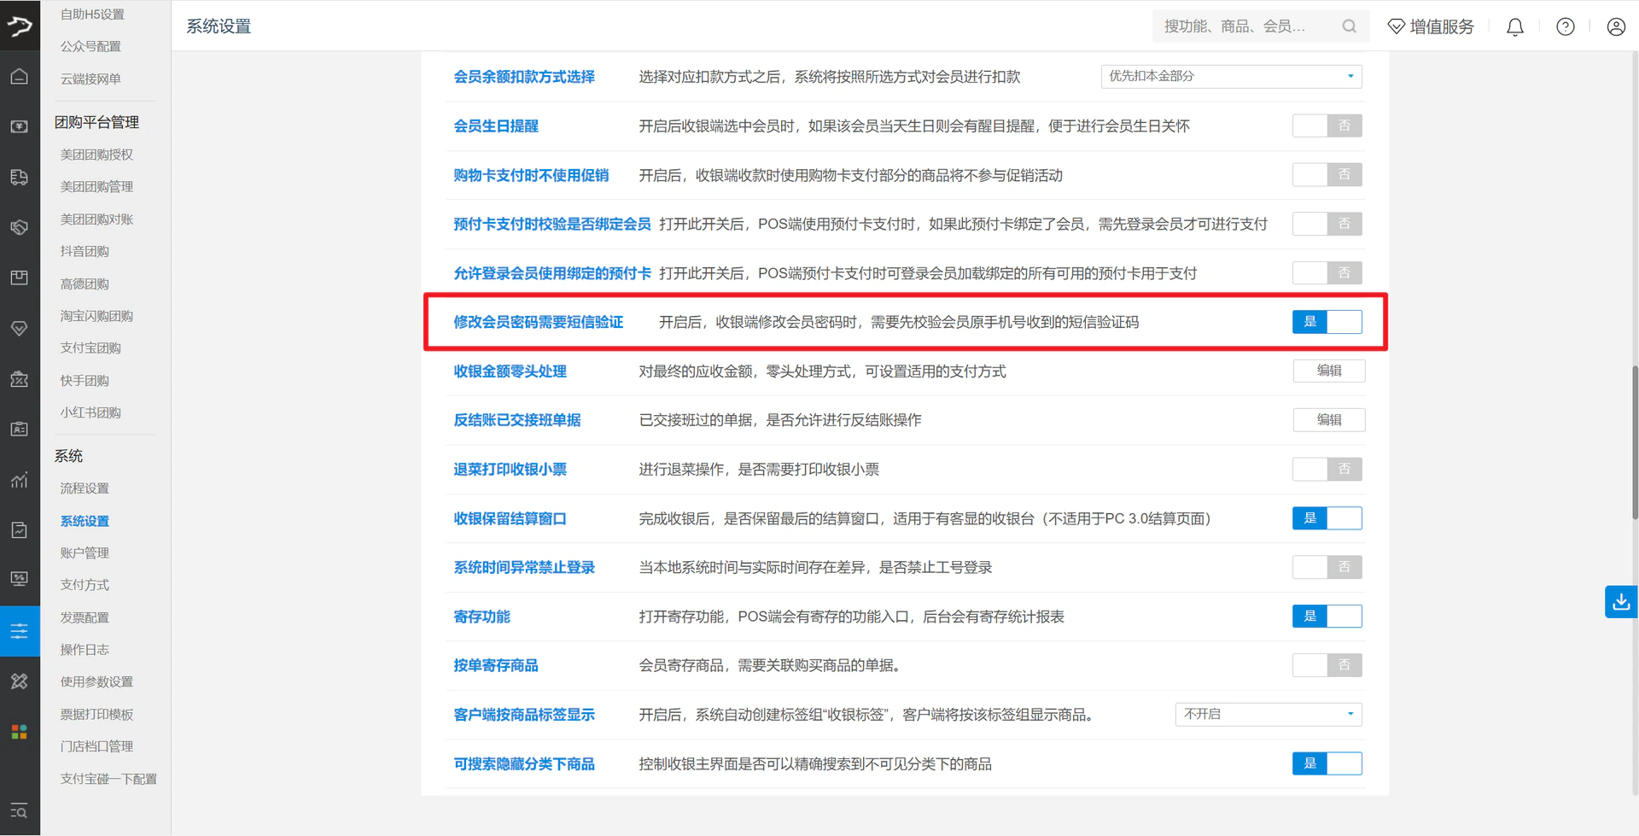Disable 修改会员密码需要短信验证 toggle

[1327, 322]
